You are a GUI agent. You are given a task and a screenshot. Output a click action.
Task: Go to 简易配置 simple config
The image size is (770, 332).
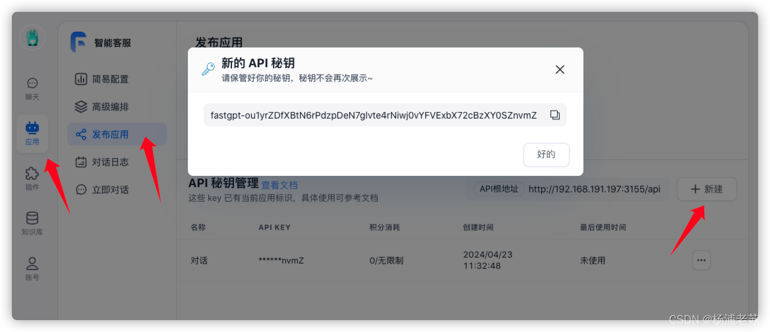pos(117,79)
